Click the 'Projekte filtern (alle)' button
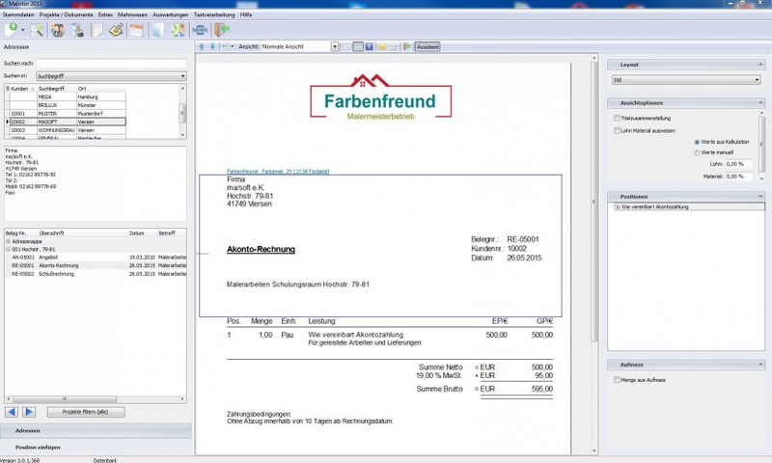This screenshot has height=463, width=772. point(86,412)
